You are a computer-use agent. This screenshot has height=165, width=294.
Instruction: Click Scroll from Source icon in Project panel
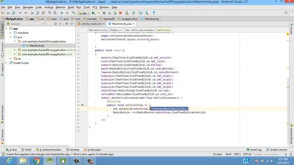click(x=56, y=24)
